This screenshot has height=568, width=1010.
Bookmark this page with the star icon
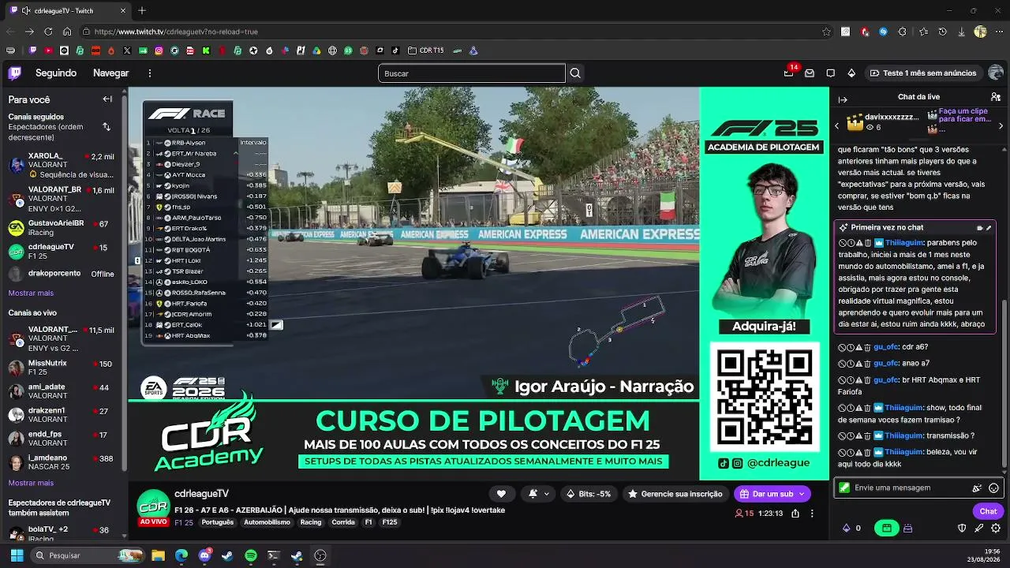(826, 32)
